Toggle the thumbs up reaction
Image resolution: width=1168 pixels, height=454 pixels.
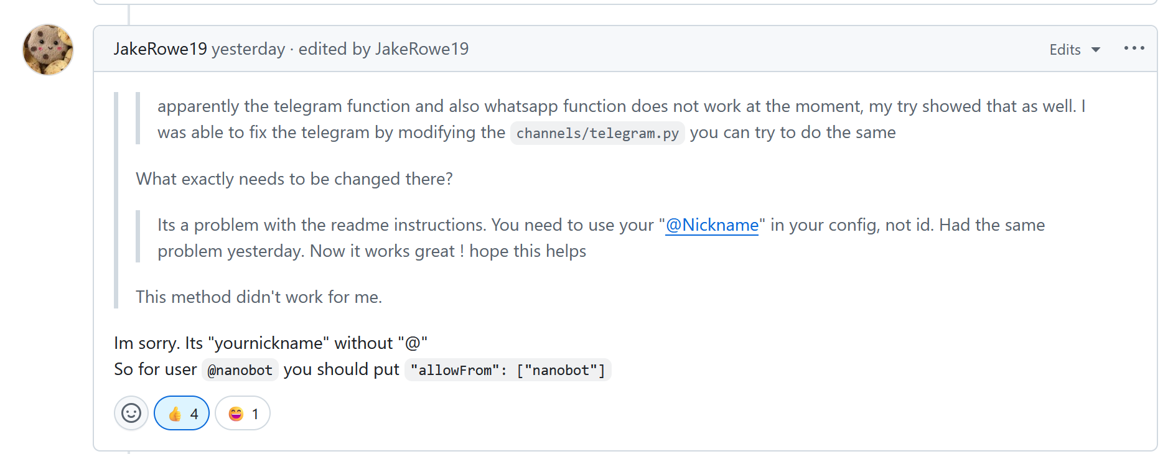coord(182,414)
